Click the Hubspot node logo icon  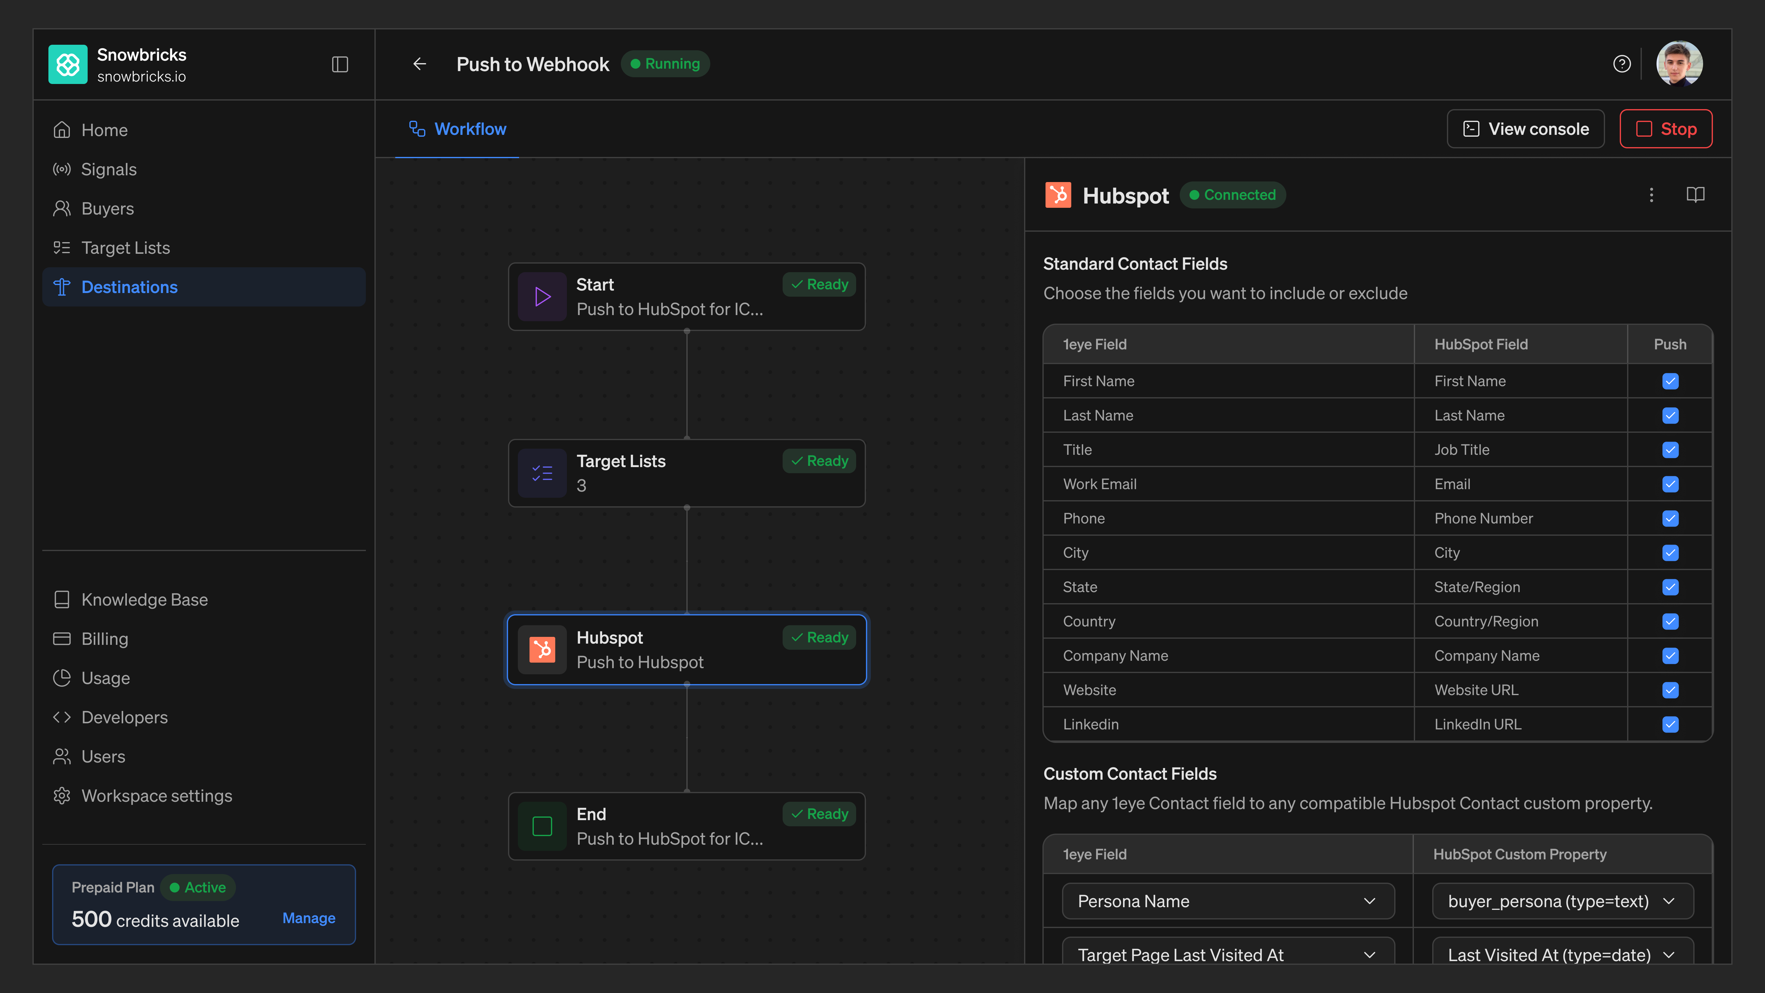coord(542,650)
